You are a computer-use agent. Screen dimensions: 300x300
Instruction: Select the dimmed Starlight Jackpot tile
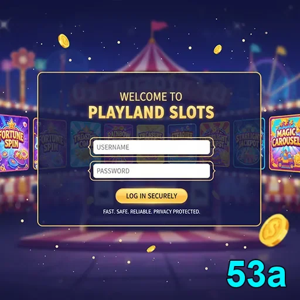coord(247,143)
